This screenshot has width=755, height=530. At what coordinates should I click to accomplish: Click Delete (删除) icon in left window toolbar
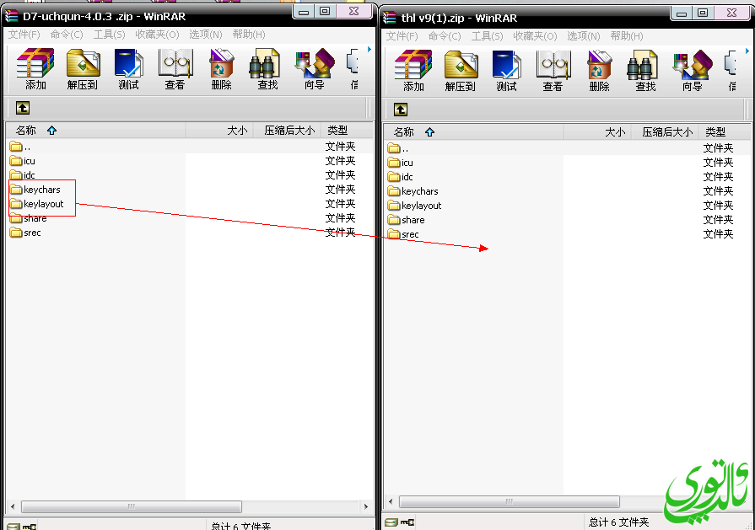[x=221, y=69]
